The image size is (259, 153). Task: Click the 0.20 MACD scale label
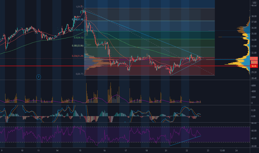[253, 110]
